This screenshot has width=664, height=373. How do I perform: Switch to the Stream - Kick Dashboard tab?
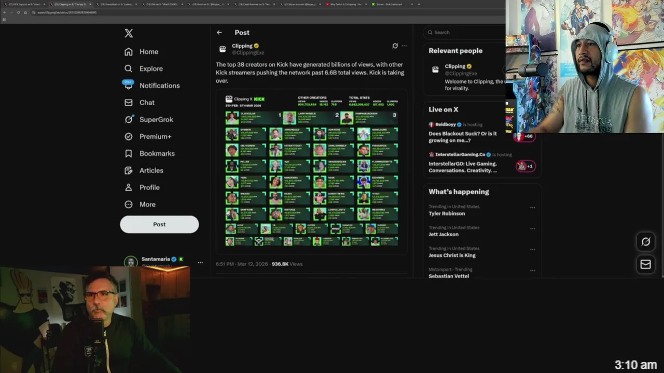(x=393, y=4)
